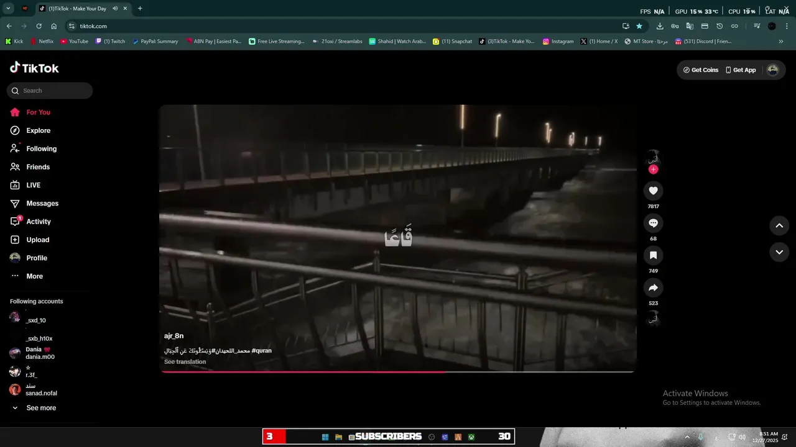Screen dimensions: 796x447
Task: Open the PayPal: Summary bookmark
Action: [155, 42]
